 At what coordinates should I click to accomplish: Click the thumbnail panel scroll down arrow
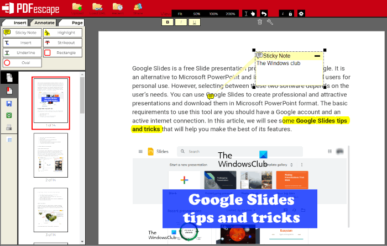tap(82, 242)
